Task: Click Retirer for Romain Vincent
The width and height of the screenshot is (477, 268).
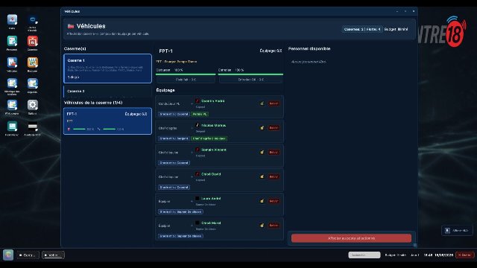Action: tap(274, 152)
